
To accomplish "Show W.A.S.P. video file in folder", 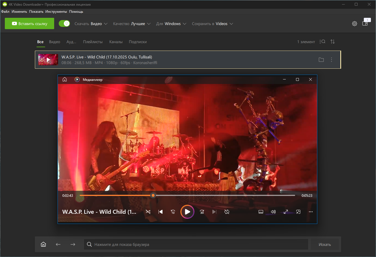I will tap(321, 60).
